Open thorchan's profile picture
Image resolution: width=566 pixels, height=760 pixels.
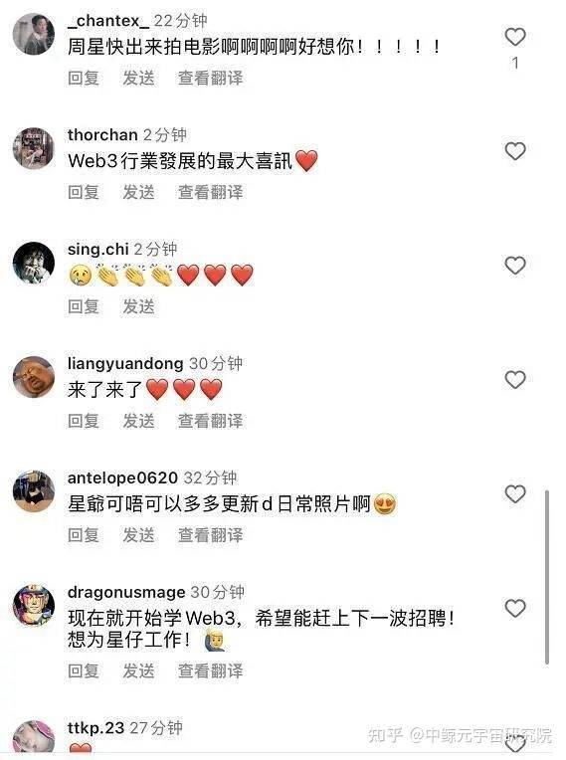(x=34, y=148)
